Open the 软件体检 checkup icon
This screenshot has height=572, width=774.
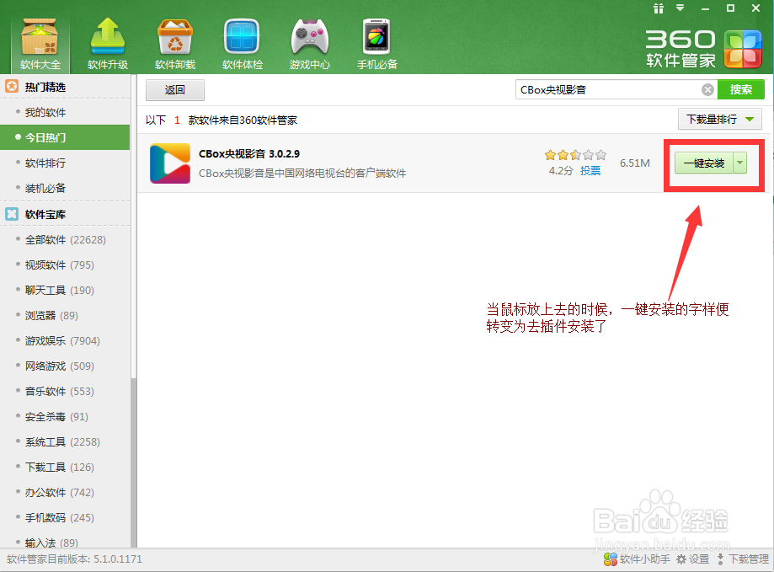[242, 44]
